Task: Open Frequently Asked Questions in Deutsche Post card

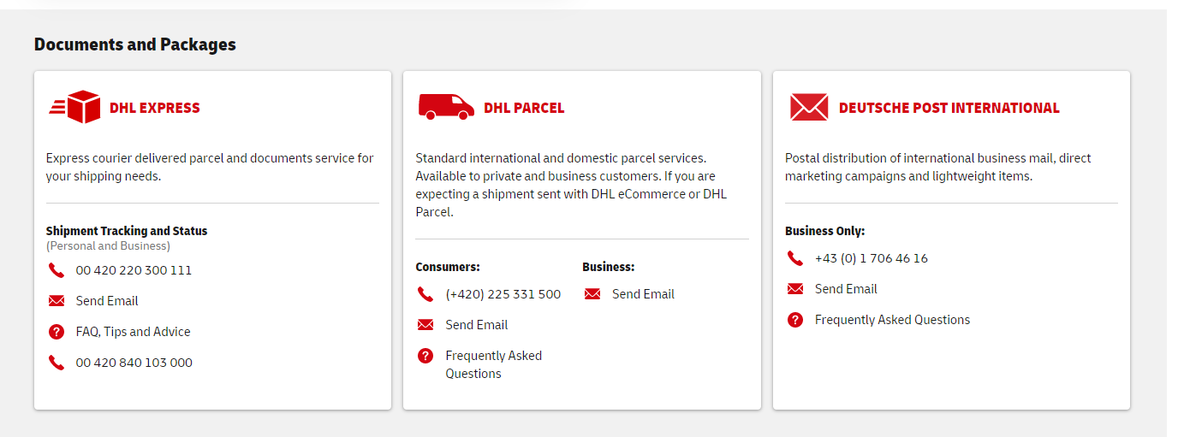Action: click(x=893, y=320)
